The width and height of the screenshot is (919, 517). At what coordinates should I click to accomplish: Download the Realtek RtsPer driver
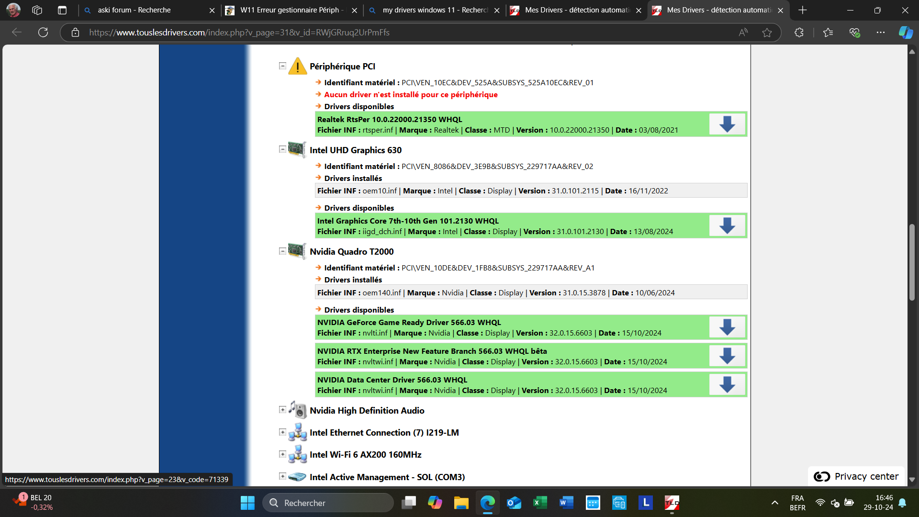(727, 124)
